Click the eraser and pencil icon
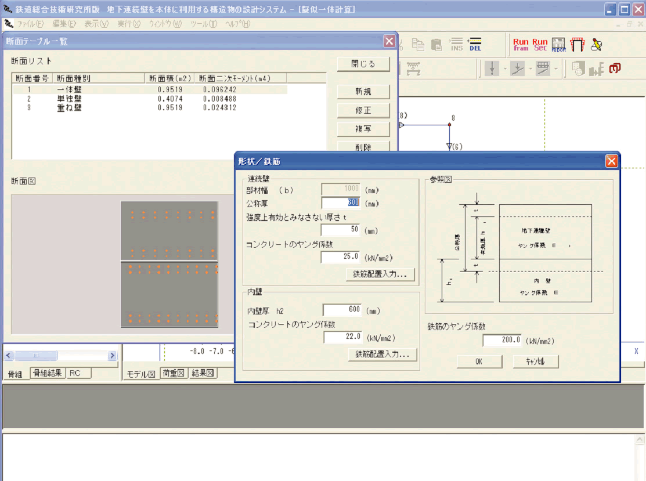This screenshot has width=646, height=481. click(x=596, y=44)
